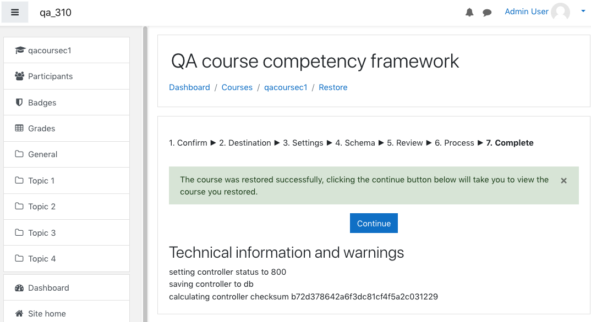Click the 'setting controller status to 800' line

coord(227,272)
